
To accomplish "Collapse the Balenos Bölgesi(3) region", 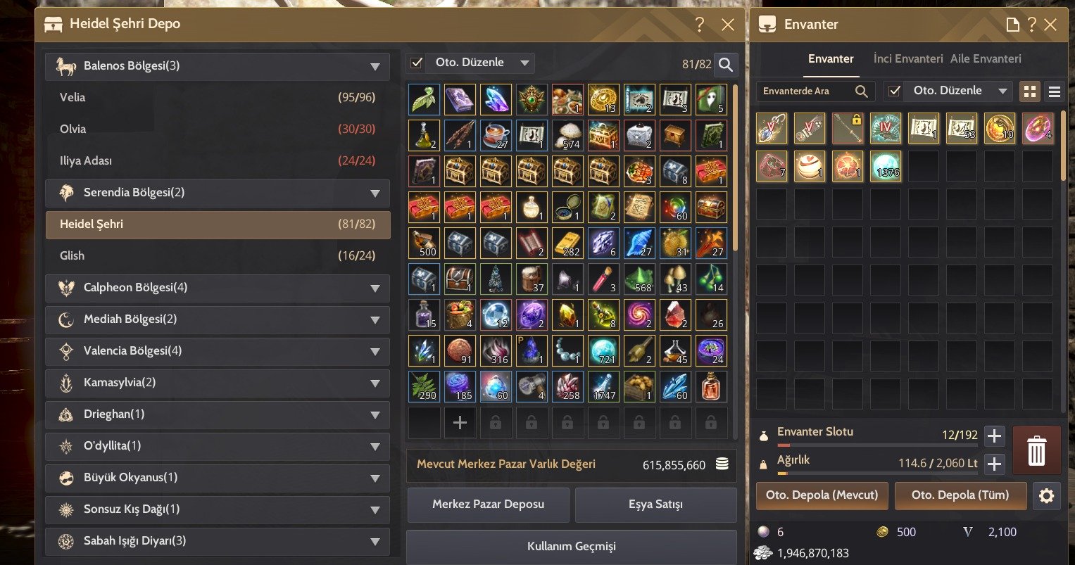I will (217, 66).
